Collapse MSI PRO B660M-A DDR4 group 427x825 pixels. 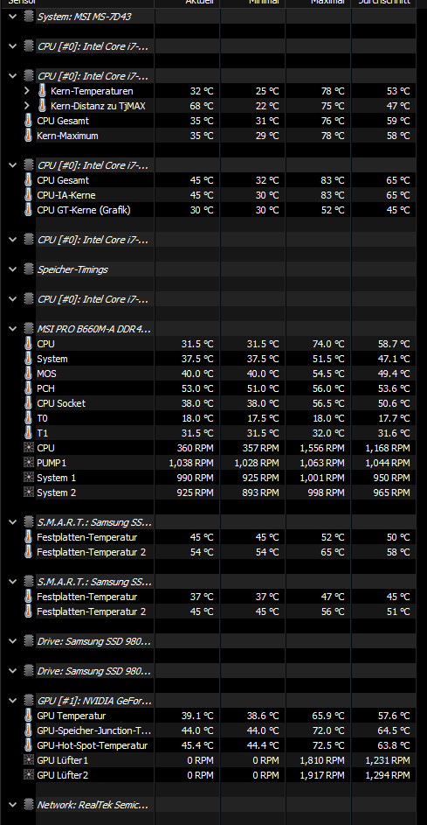click(12, 329)
